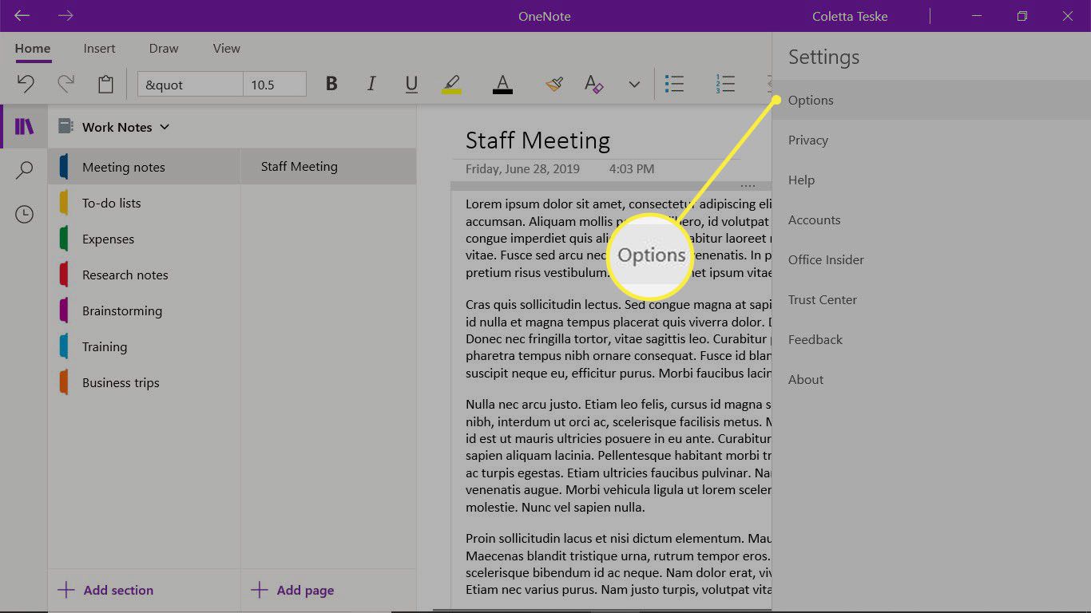
Task: Undo the last action
Action: click(26, 84)
